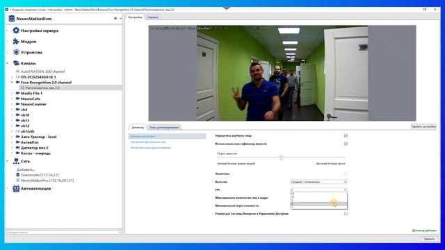Open the Детектор tab

[x=138, y=127]
